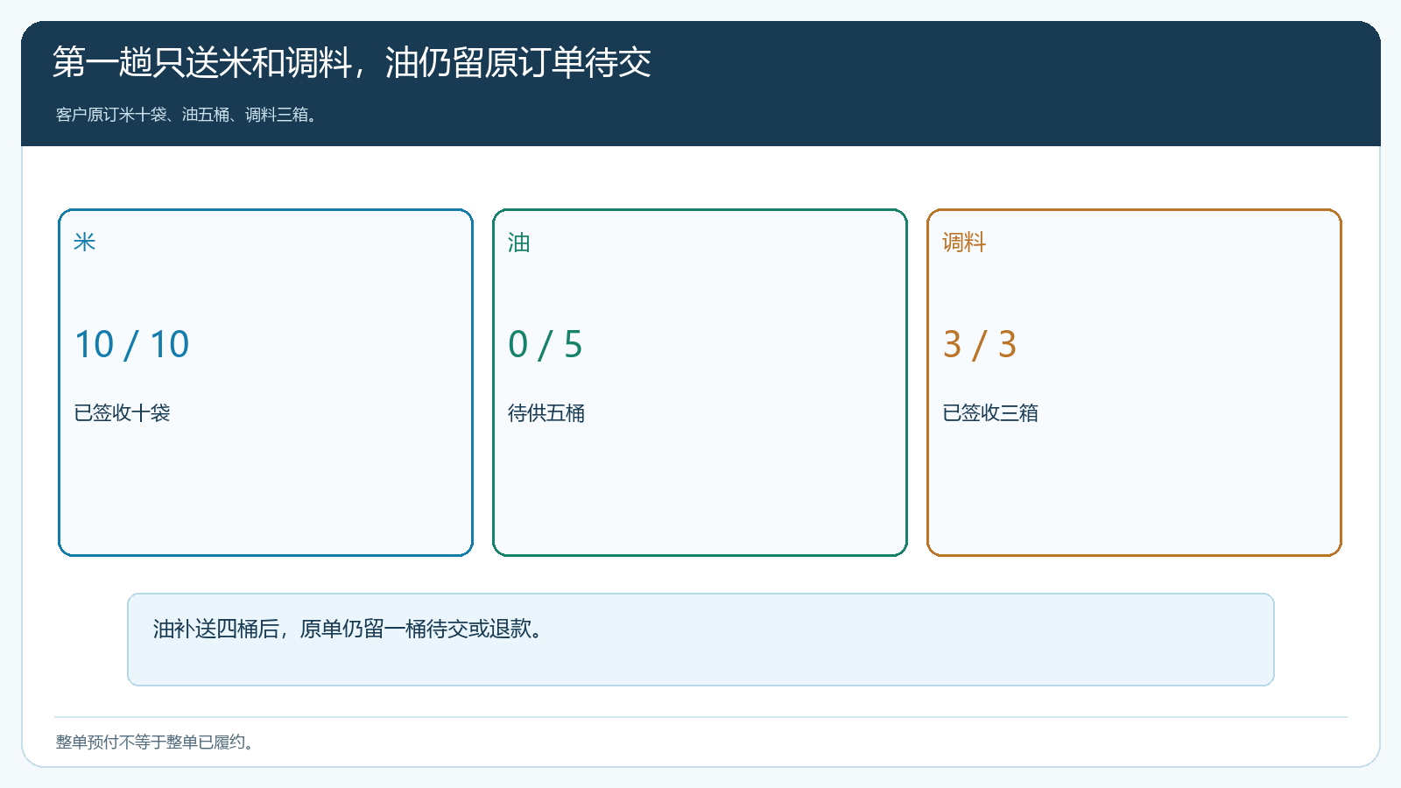Click the 0 / 5 value
Image resolution: width=1401 pixels, height=788 pixels.
(x=545, y=344)
